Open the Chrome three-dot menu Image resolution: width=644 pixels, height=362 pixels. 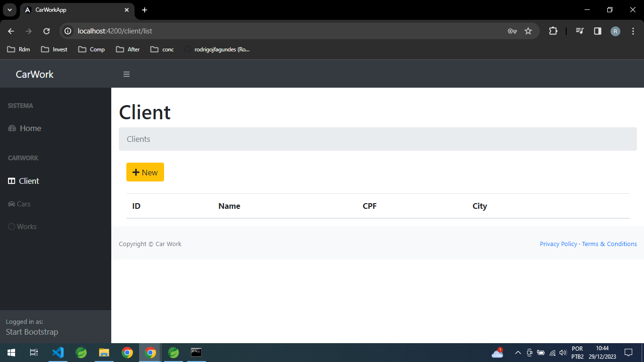pyautogui.click(x=633, y=31)
